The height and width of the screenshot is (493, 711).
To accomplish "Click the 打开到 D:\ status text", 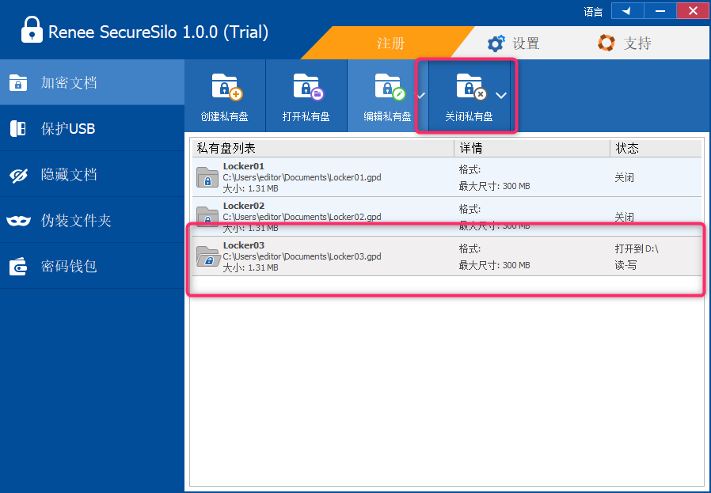I will tap(637, 248).
